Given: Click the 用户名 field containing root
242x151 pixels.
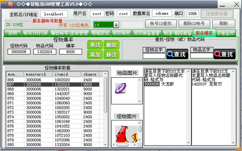Looking at the screenshot, I should pyautogui.click(x=97, y=14).
